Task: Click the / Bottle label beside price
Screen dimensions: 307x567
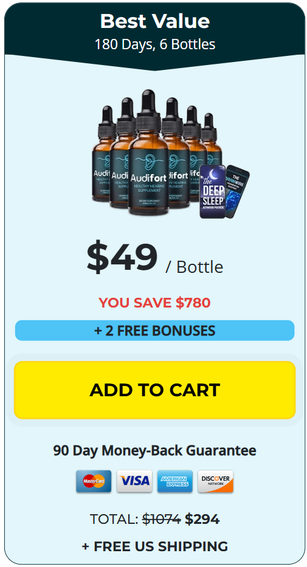Action: click(194, 267)
